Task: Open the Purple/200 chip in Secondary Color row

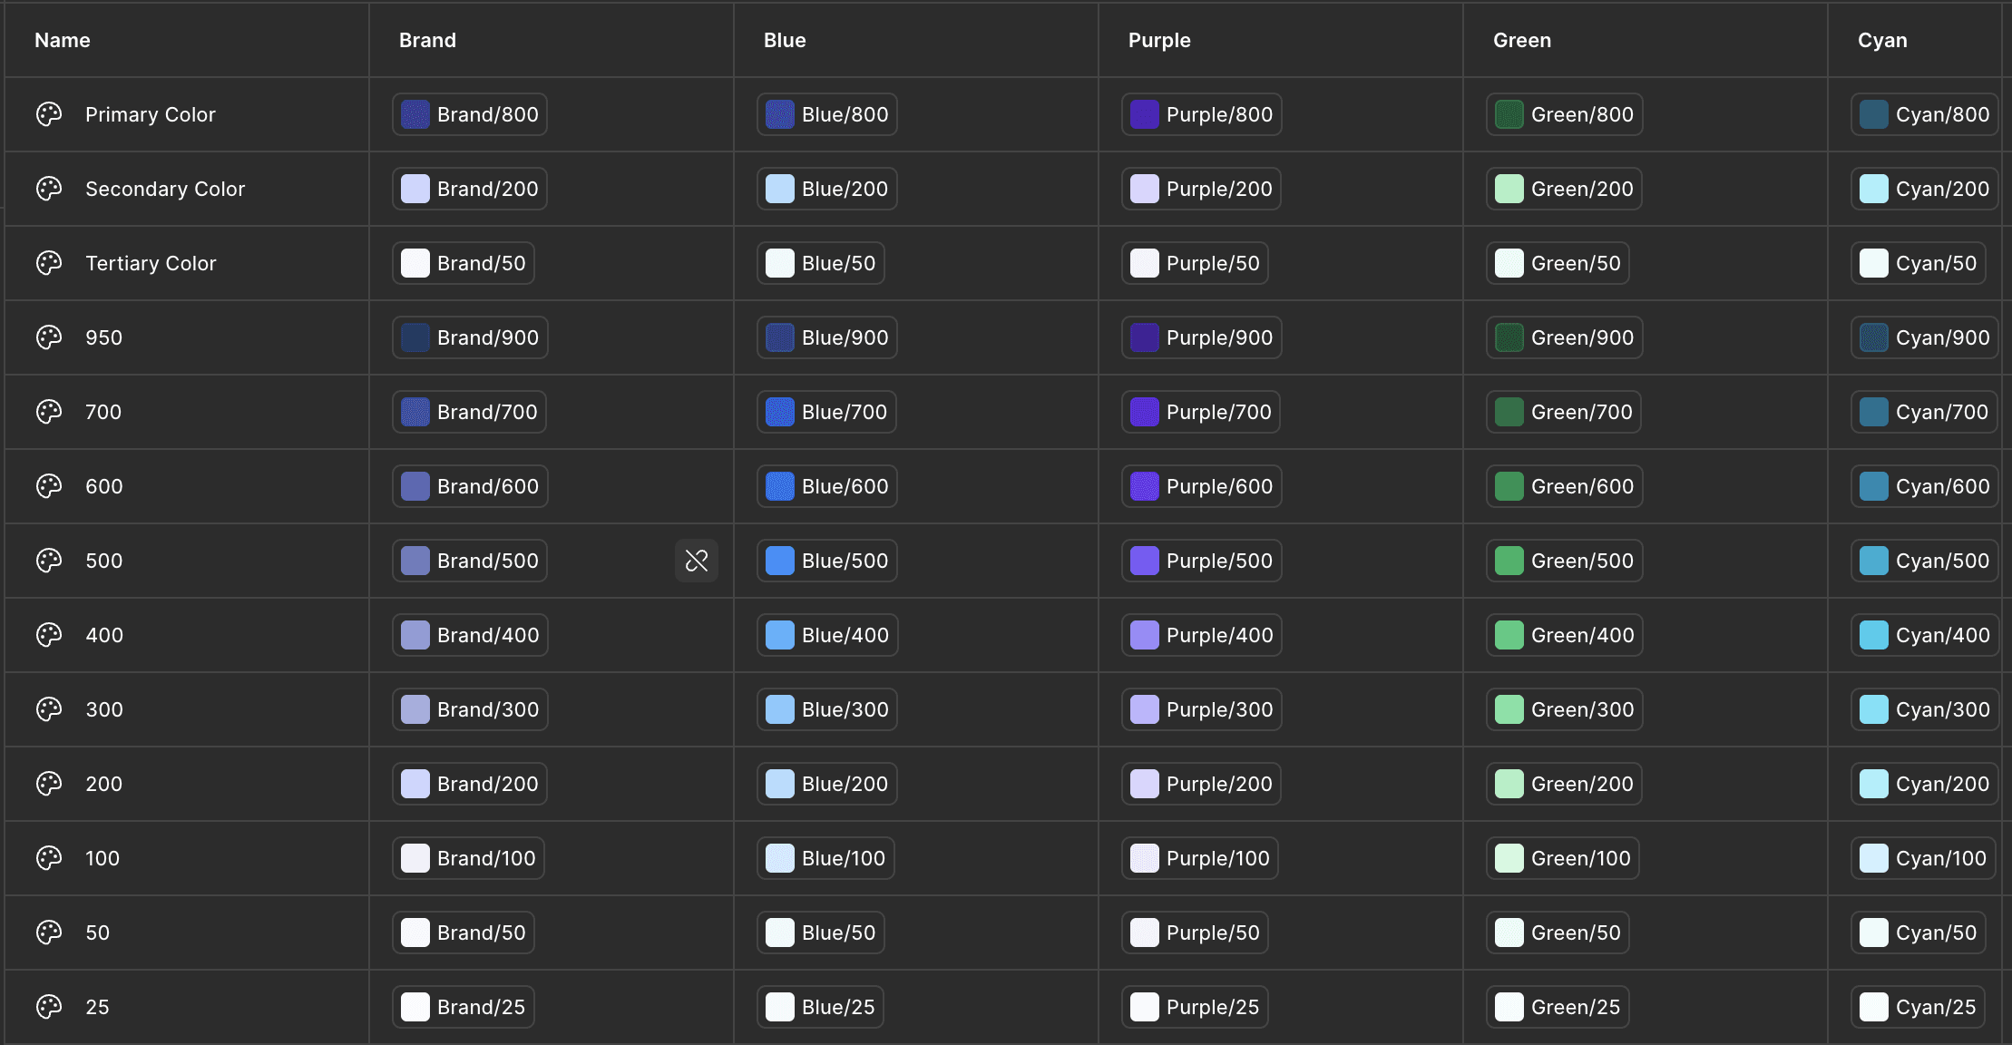Action: tap(1201, 189)
